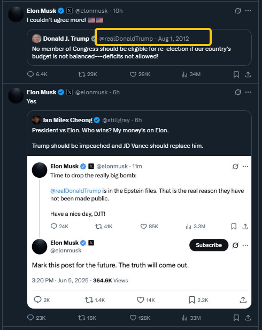The image size is (262, 330).
Task: Open Grok icon on the "Yes" post
Action: click(238, 92)
